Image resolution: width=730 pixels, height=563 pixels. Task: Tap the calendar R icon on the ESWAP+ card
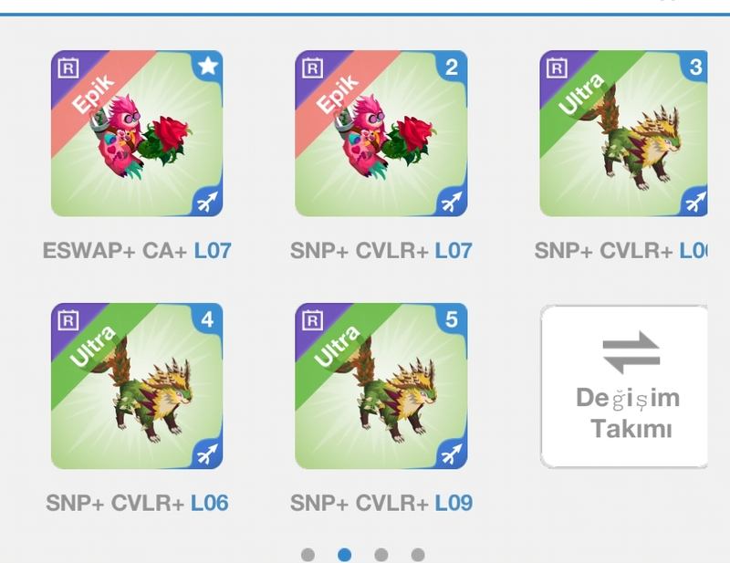pyautogui.click(x=68, y=68)
